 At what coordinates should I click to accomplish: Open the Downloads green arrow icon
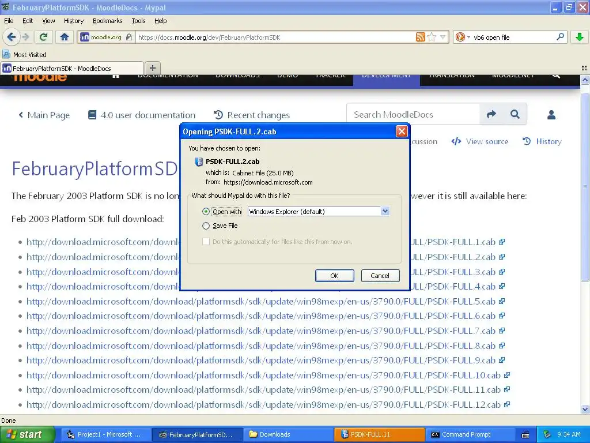[580, 37]
